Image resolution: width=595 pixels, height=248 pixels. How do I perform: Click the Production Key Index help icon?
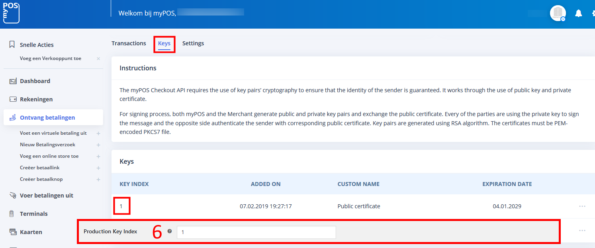click(170, 231)
